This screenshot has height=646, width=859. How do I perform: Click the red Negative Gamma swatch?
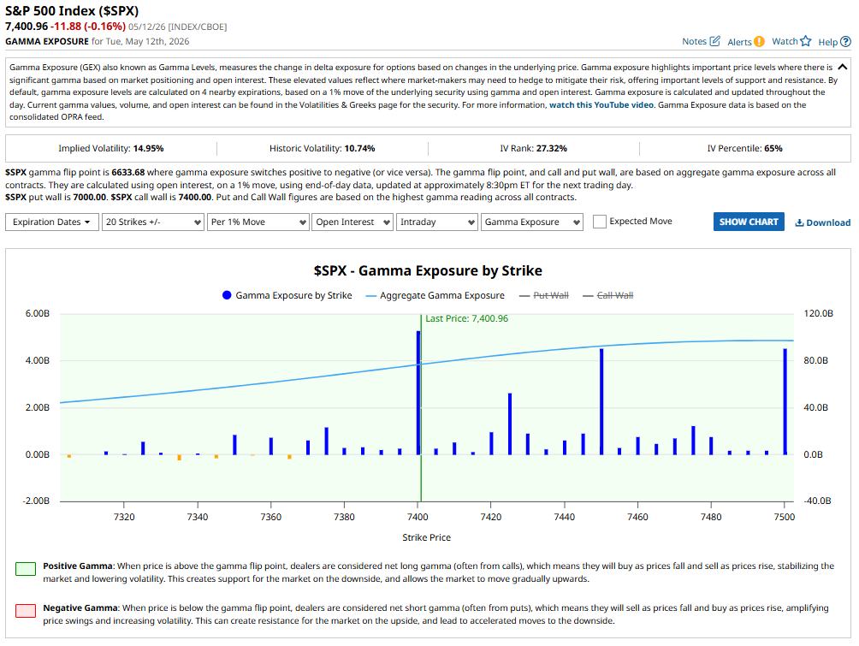coord(26,610)
